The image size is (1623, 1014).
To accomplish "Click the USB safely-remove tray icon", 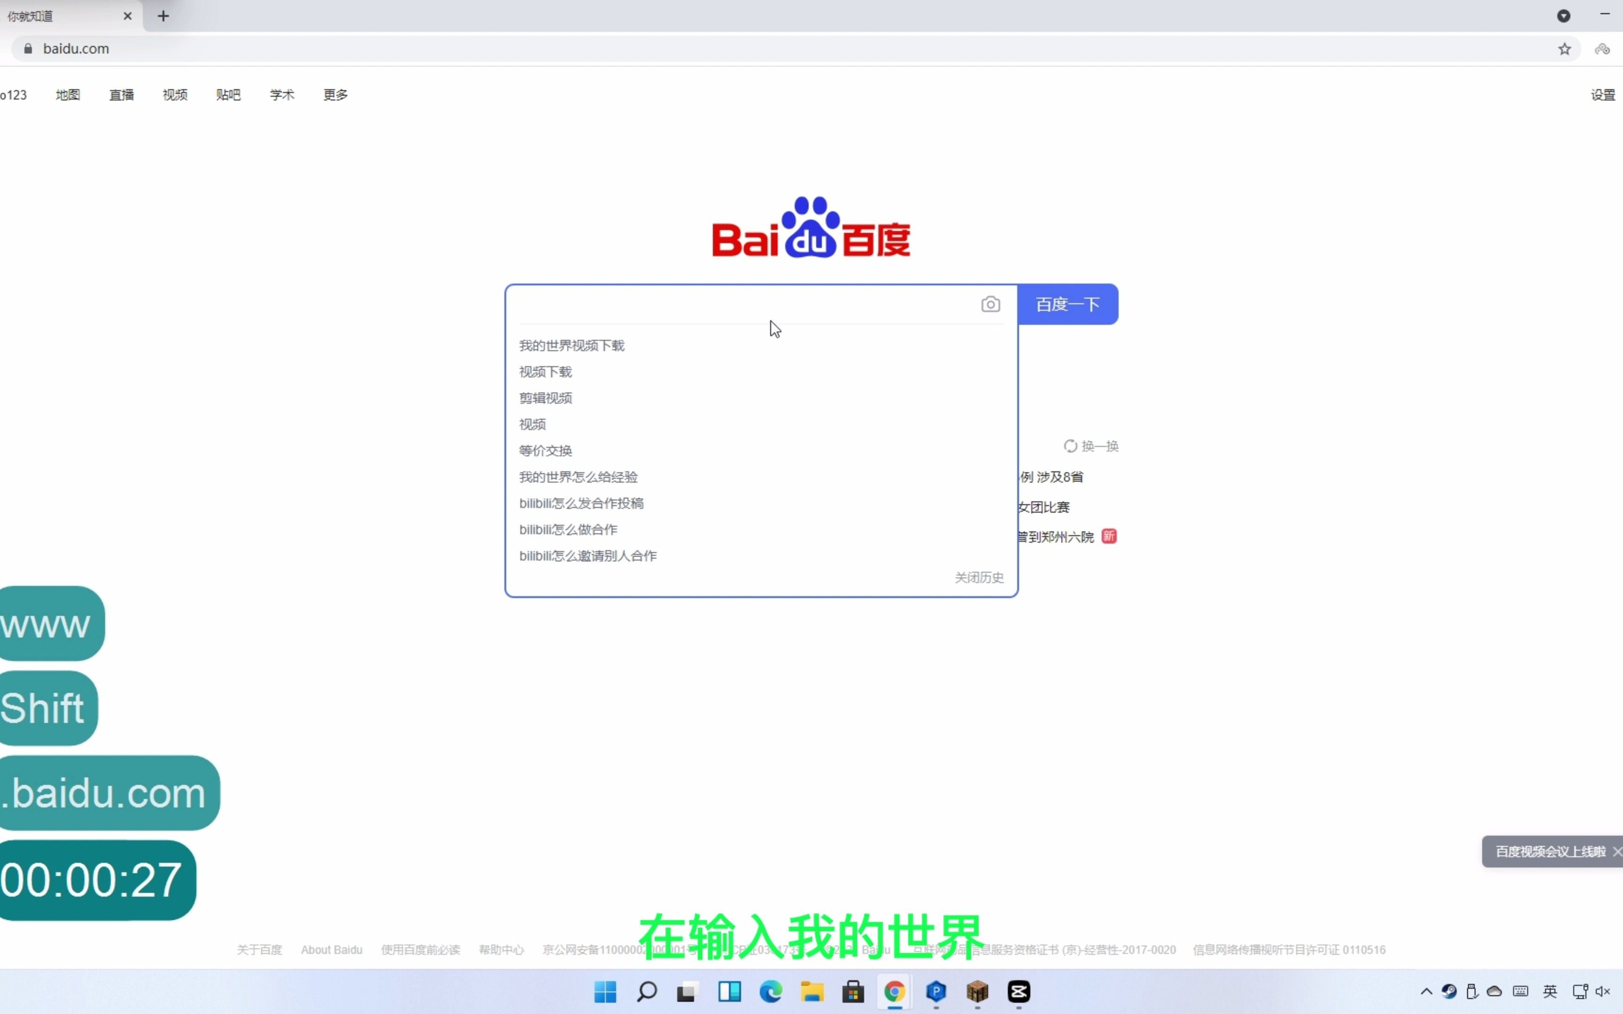I will click(1472, 992).
